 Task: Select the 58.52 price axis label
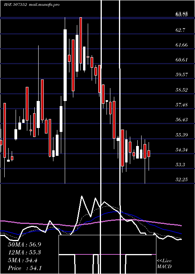click(182, 90)
